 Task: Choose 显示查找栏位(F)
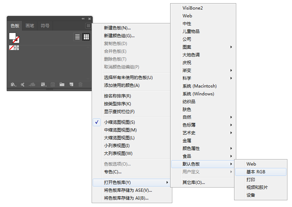[131, 112]
